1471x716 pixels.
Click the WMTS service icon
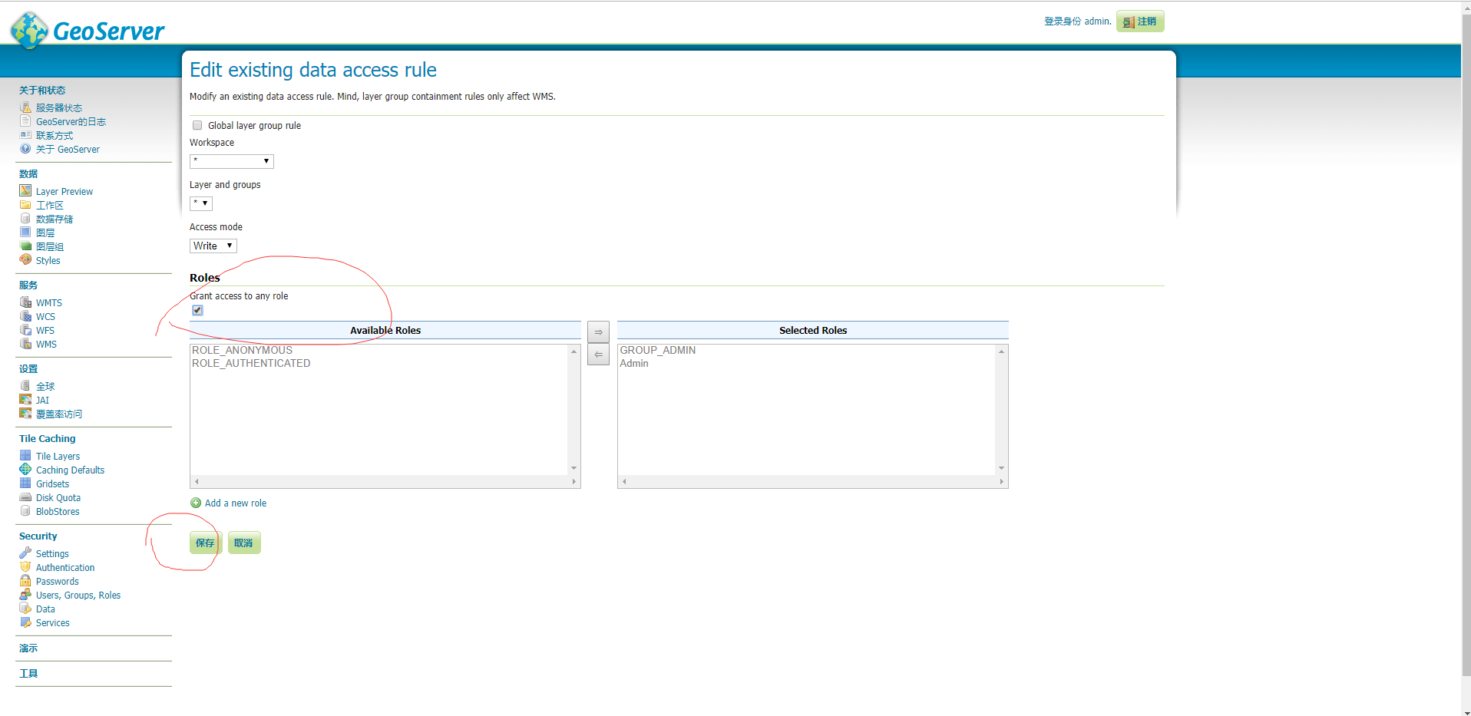pos(25,302)
